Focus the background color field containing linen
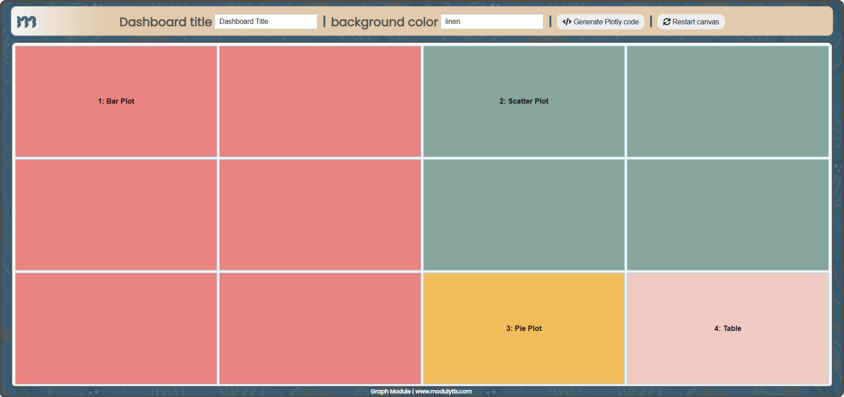The width and height of the screenshot is (844, 397). pyautogui.click(x=491, y=22)
